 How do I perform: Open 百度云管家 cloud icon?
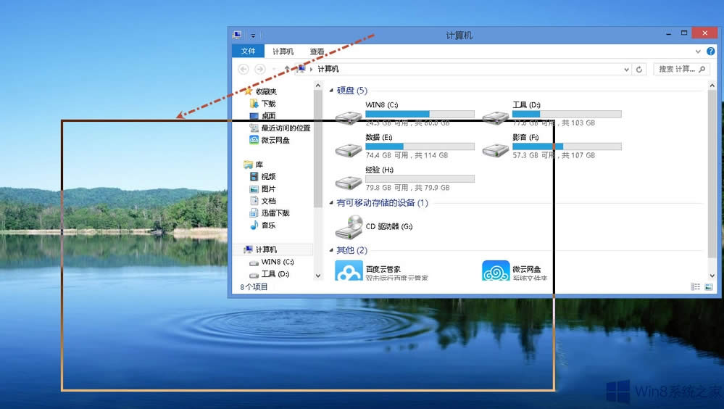pos(349,271)
